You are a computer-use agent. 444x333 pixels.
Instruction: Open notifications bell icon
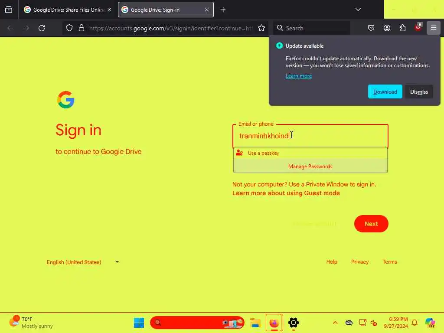click(415, 323)
